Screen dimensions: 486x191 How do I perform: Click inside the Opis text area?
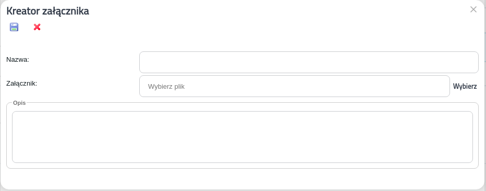[242, 137]
